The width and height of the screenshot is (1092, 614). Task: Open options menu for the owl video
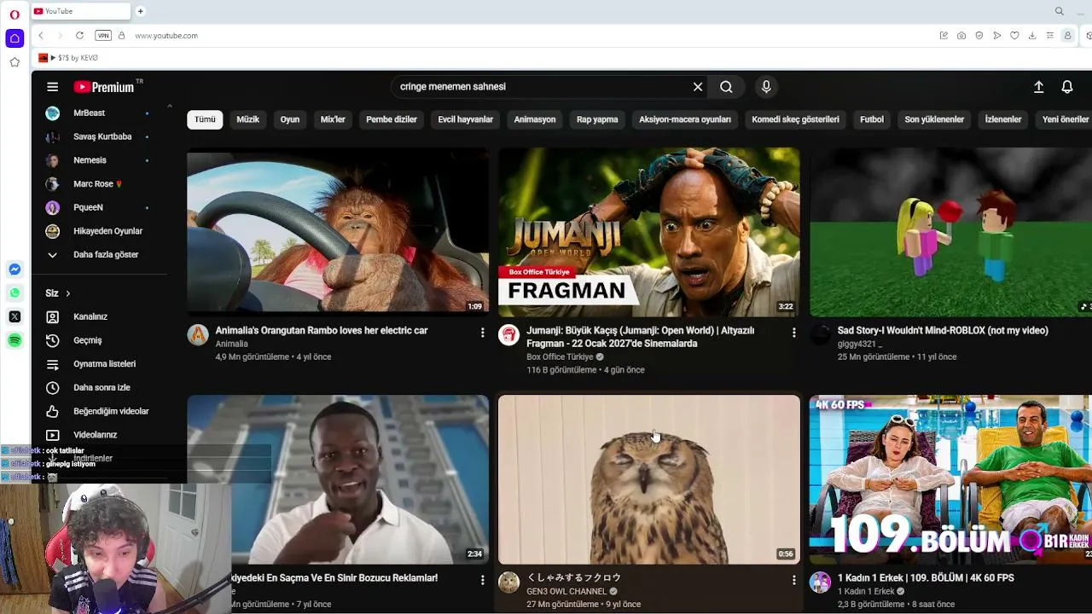pyautogui.click(x=793, y=580)
